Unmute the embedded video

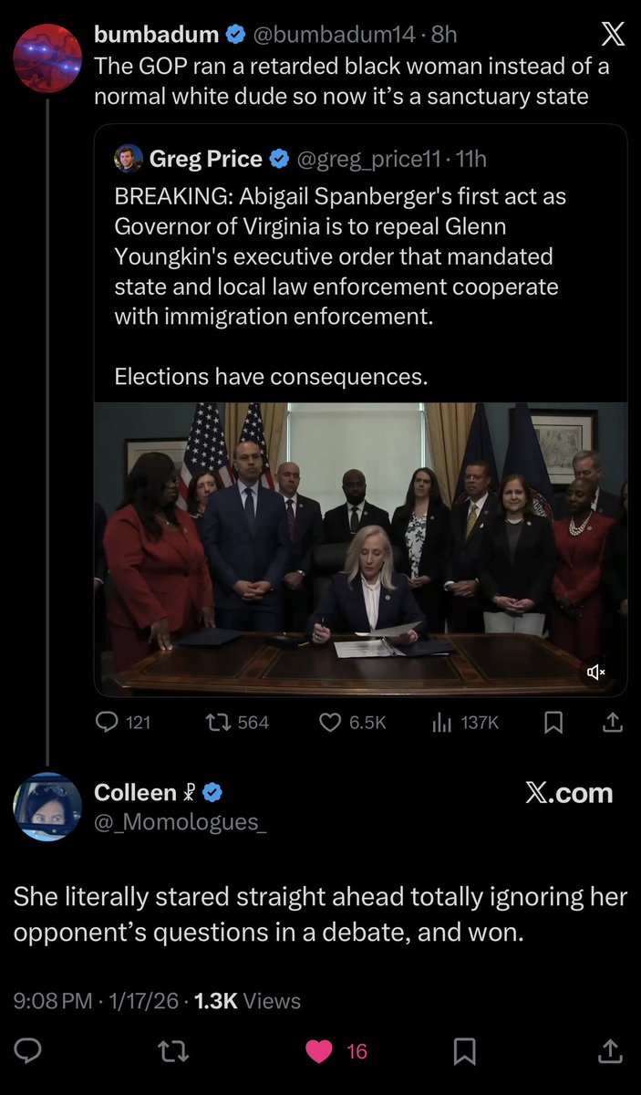(x=596, y=673)
